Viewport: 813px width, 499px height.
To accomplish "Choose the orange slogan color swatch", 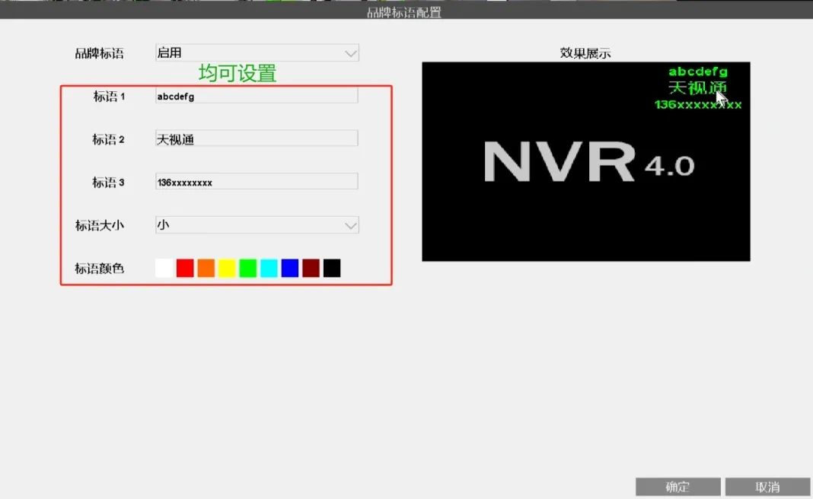I will click(206, 268).
